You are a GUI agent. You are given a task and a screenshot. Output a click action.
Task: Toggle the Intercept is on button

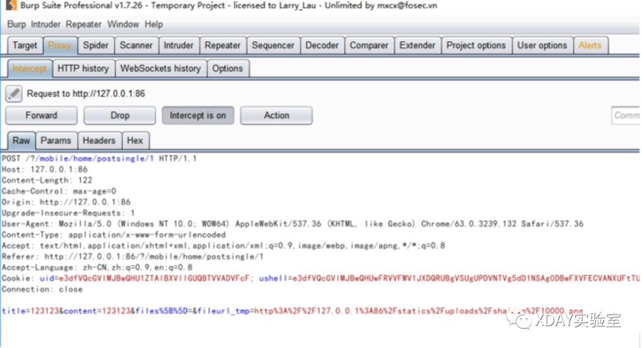coord(198,115)
